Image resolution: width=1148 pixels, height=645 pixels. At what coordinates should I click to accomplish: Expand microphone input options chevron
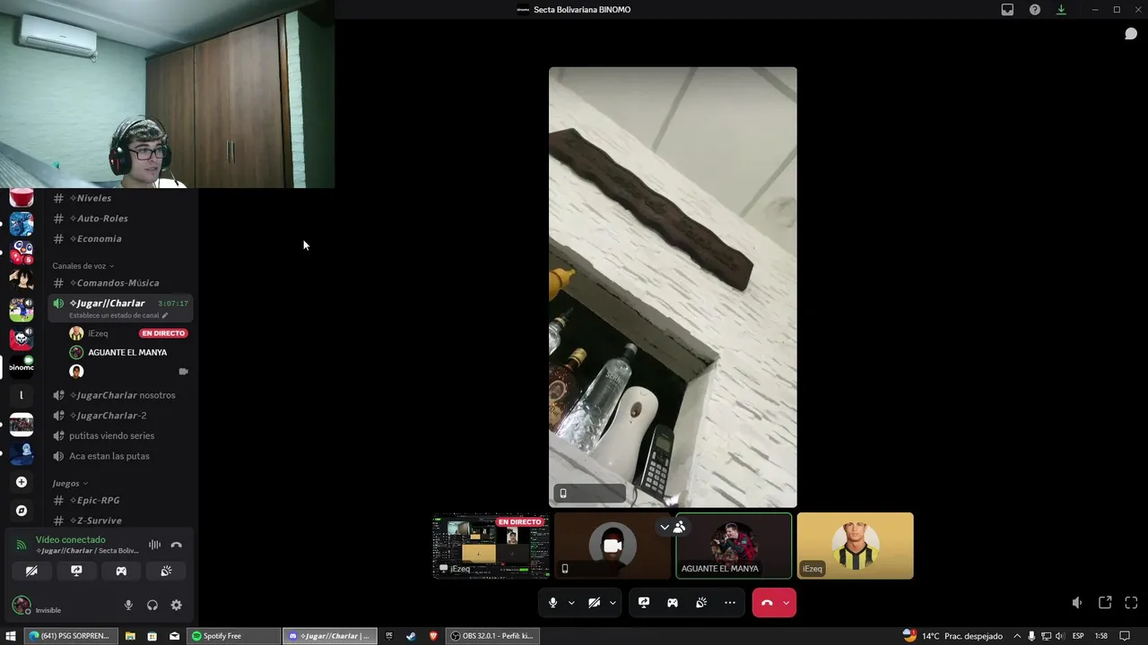click(x=571, y=603)
